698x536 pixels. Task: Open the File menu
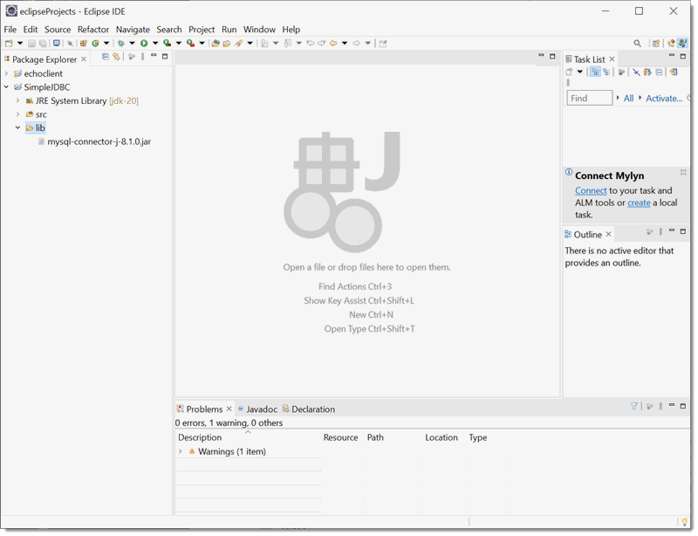pyautogui.click(x=10, y=30)
